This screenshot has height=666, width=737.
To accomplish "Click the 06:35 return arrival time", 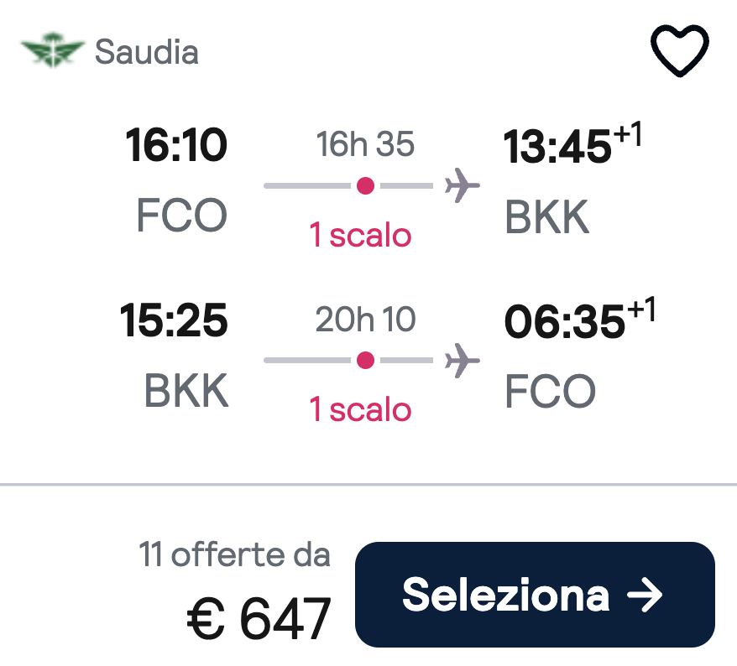I will (564, 322).
